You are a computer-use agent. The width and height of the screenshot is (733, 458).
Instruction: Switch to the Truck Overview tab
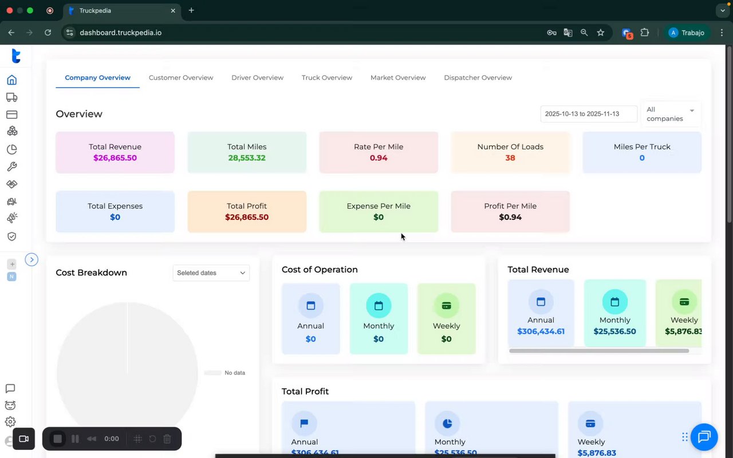pyautogui.click(x=327, y=78)
